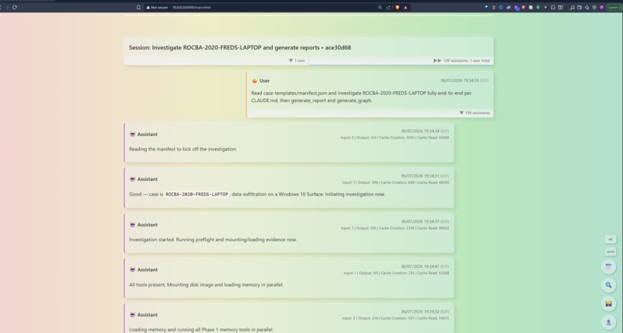Click the Brave Rewards triangle icon
The image size is (623, 333).
coord(405,7)
